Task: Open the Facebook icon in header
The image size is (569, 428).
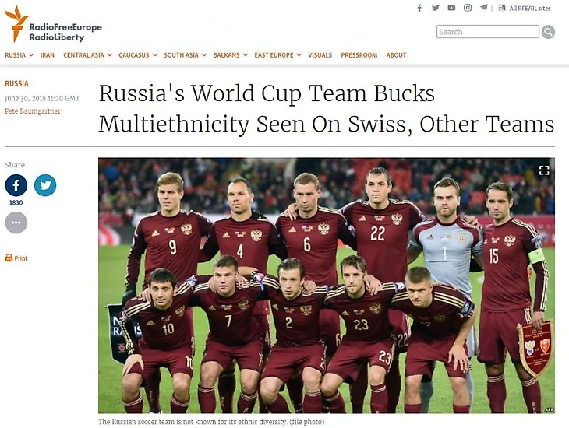Action: click(419, 8)
